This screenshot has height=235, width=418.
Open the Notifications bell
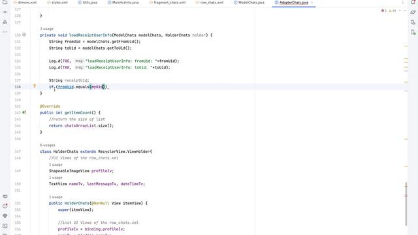[x=413, y=2]
